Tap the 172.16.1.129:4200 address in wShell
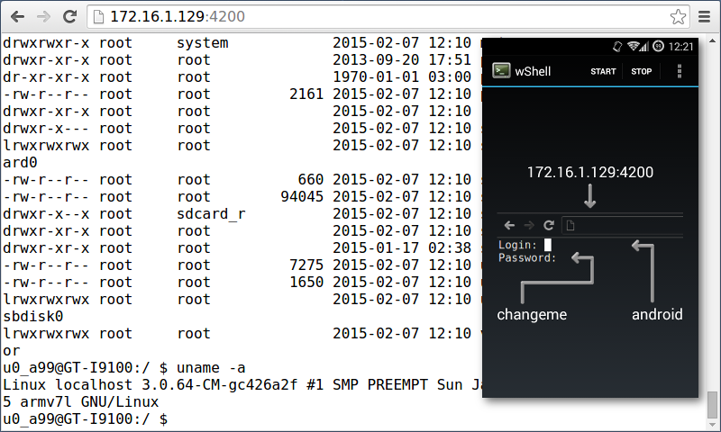721x432 pixels. click(x=590, y=172)
